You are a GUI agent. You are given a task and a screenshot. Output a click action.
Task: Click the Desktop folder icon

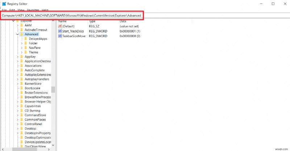pyautogui.click(x=21, y=129)
